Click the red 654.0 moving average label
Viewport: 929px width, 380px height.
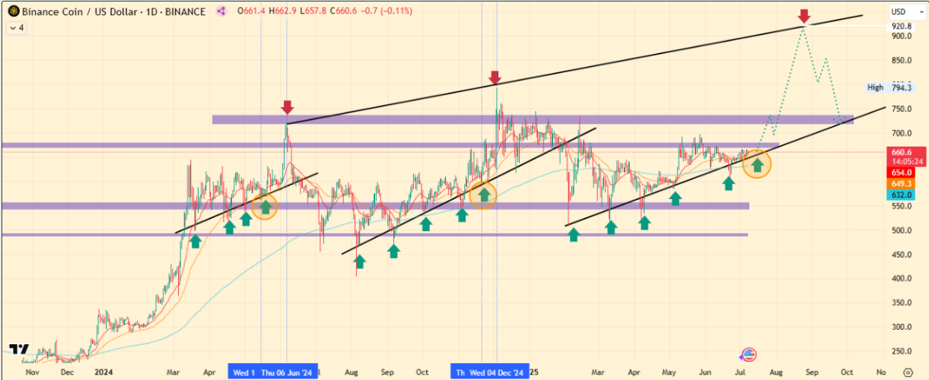click(x=902, y=173)
